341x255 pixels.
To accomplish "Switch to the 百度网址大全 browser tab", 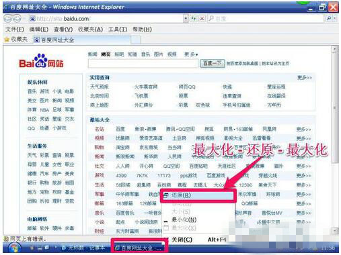I will pos(54,40).
